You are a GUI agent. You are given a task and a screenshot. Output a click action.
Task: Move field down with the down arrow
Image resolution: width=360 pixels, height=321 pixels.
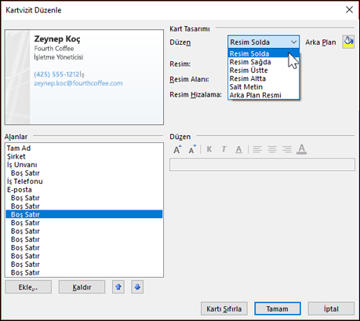point(137,287)
